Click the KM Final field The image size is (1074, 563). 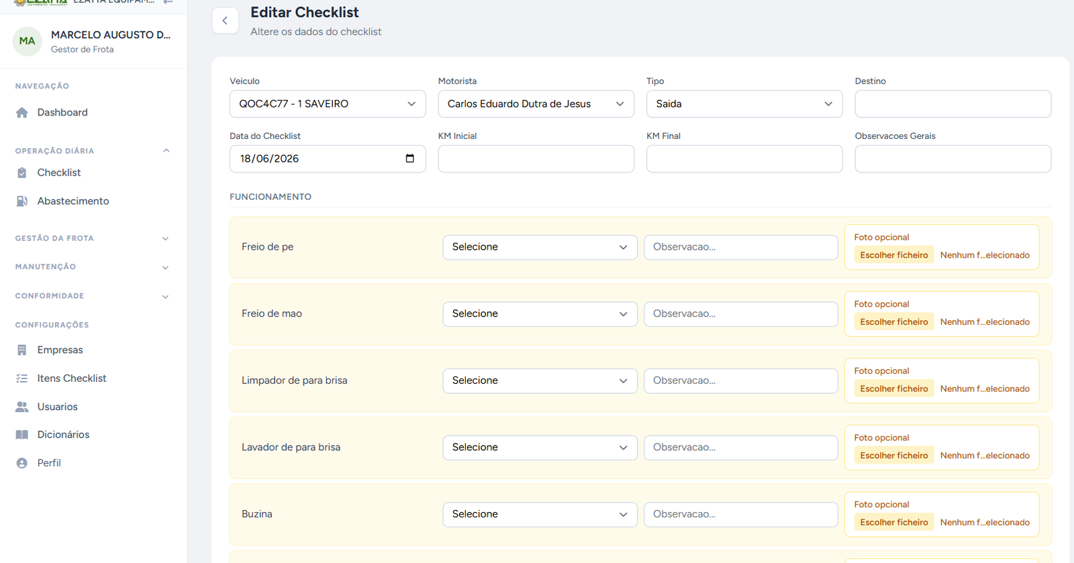click(x=744, y=159)
